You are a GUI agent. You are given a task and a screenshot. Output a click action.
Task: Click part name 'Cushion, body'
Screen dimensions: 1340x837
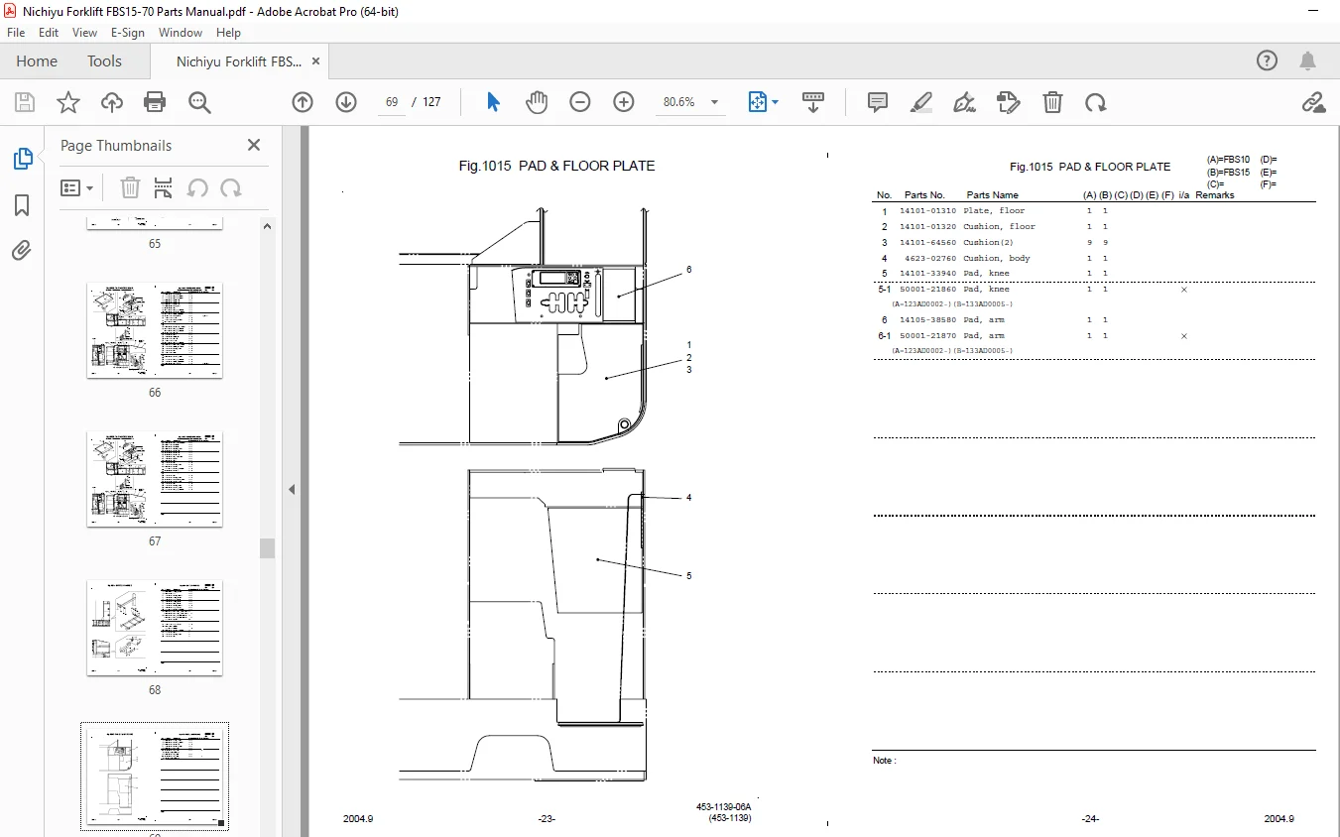point(997,259)
